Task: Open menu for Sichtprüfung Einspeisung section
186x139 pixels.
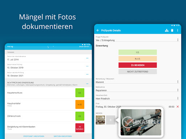Action: point(87,84)
